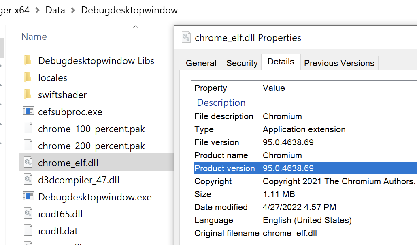Click the English (United States) value
This screenshot has height=245, width=417.
307,220
